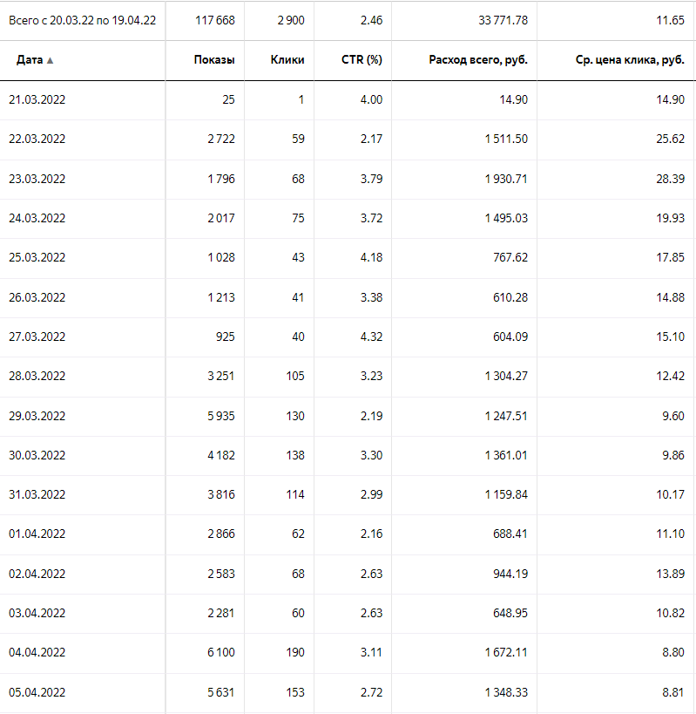The image size is (696, 714).
Task: Sort by Расход всего, руб. header
Action: coord(478,60)
